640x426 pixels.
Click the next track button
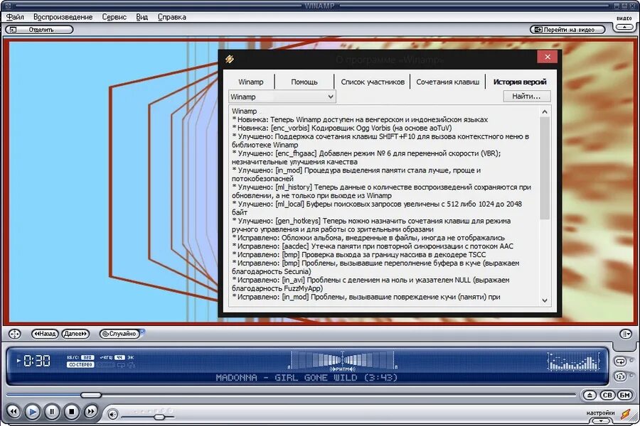tap(90, 412)
